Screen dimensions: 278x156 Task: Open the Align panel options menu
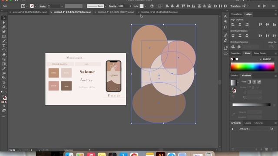[x=275, y=14]
